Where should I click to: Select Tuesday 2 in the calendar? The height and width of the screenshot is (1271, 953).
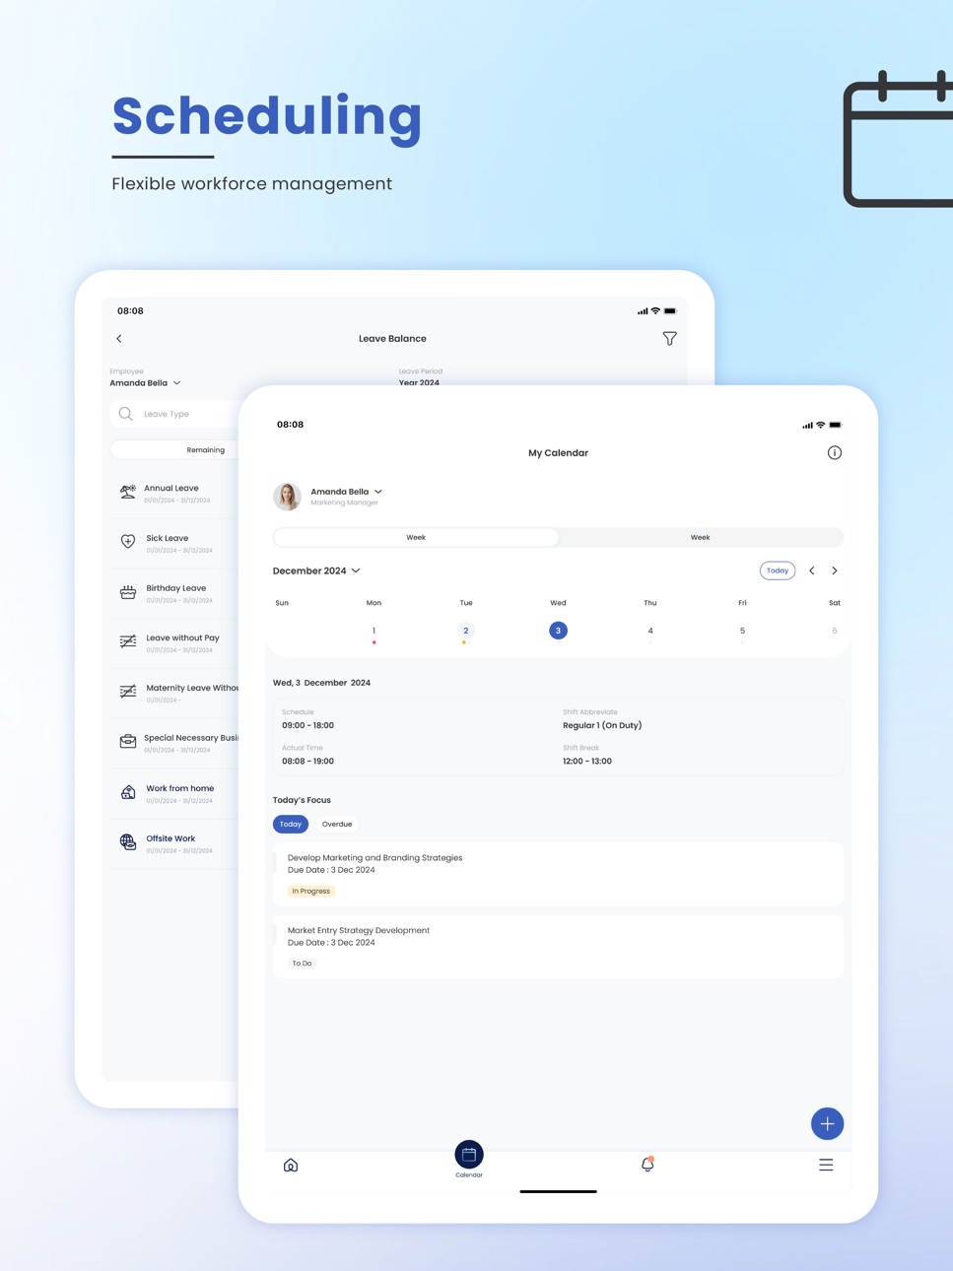click(x=466, y=631)
